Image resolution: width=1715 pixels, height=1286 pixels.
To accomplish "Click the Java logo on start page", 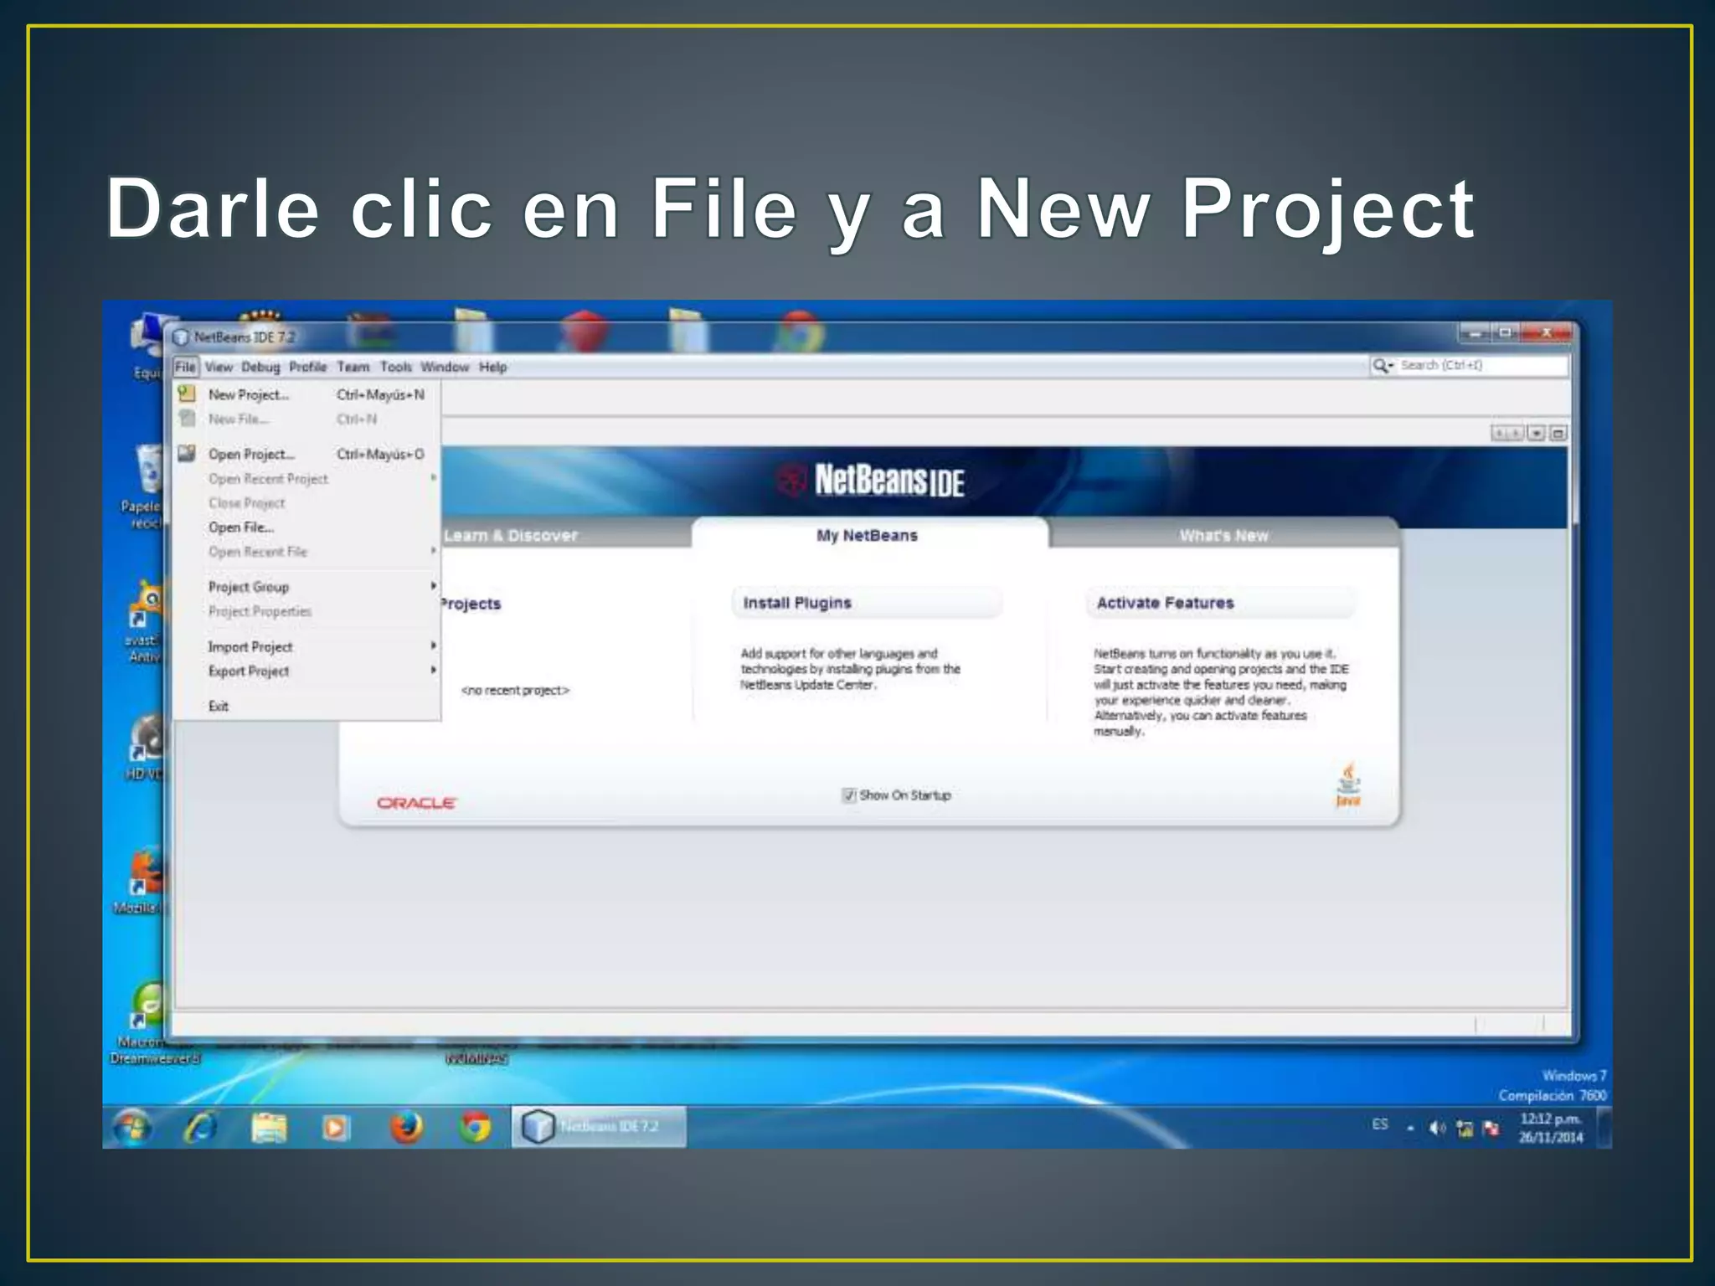I will point(1348,784).
